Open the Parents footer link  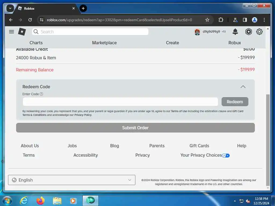157,146
